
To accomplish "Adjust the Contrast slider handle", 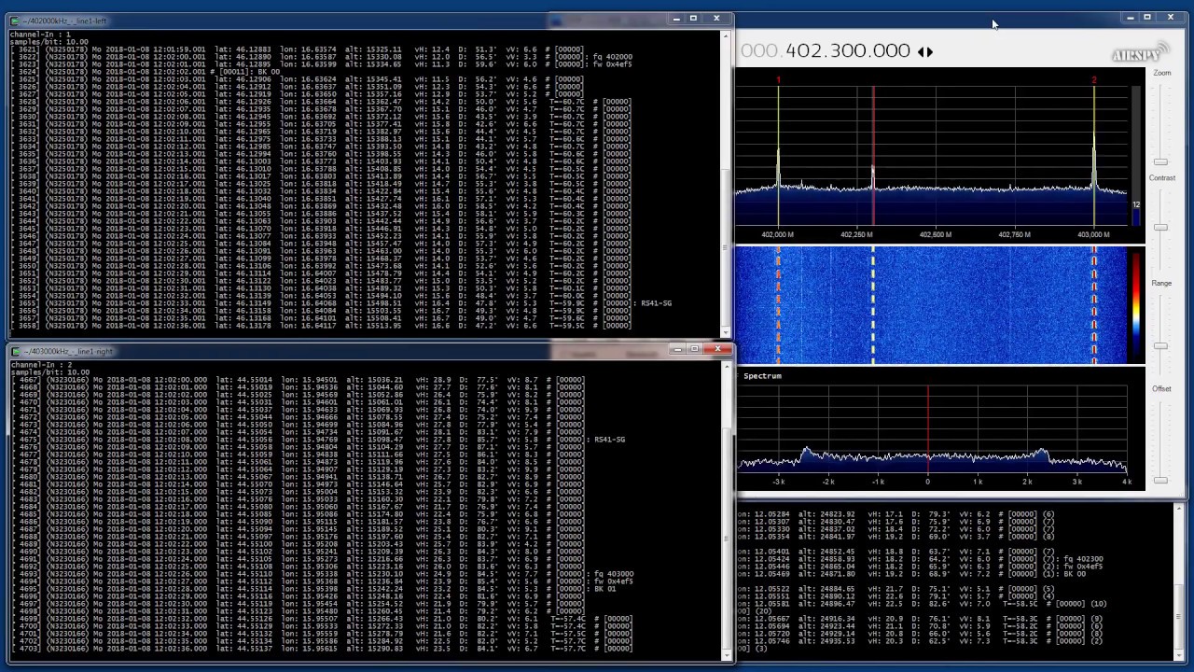I will (x=1160, y=227).
